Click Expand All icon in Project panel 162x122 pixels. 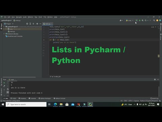30,24
